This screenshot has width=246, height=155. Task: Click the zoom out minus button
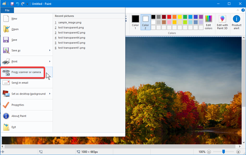(x=209, y=152)
